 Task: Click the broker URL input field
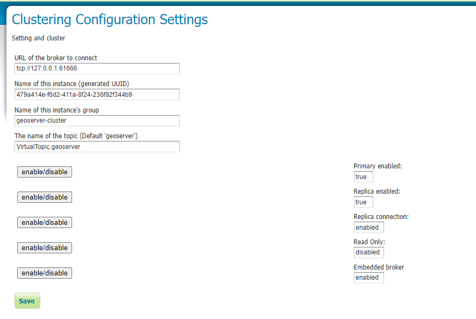coord(97,68)
